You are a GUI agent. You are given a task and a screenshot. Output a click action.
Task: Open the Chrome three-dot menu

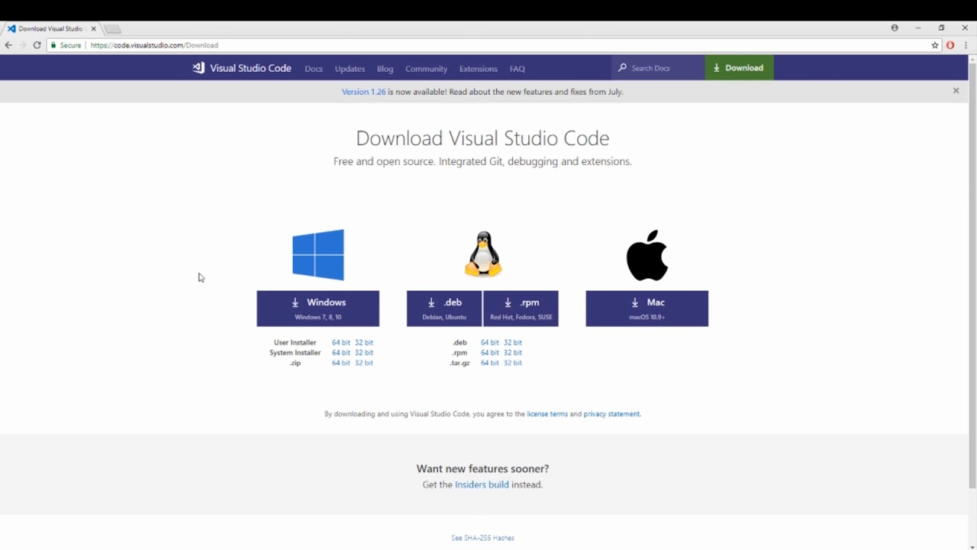coord(966,45)
